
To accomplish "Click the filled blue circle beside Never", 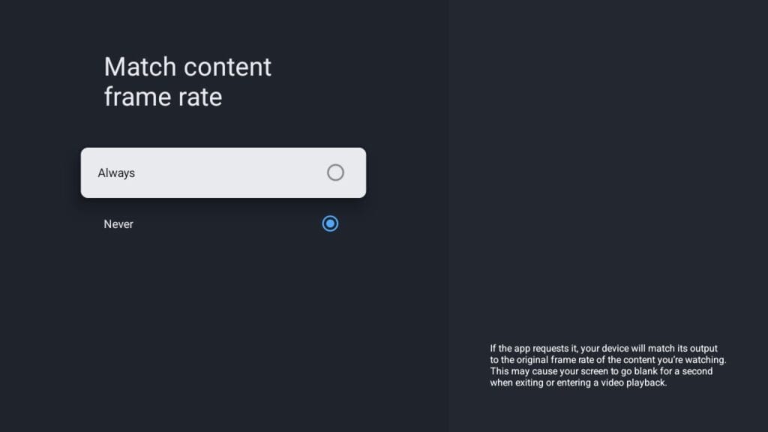I will click(x=330, y=223).
